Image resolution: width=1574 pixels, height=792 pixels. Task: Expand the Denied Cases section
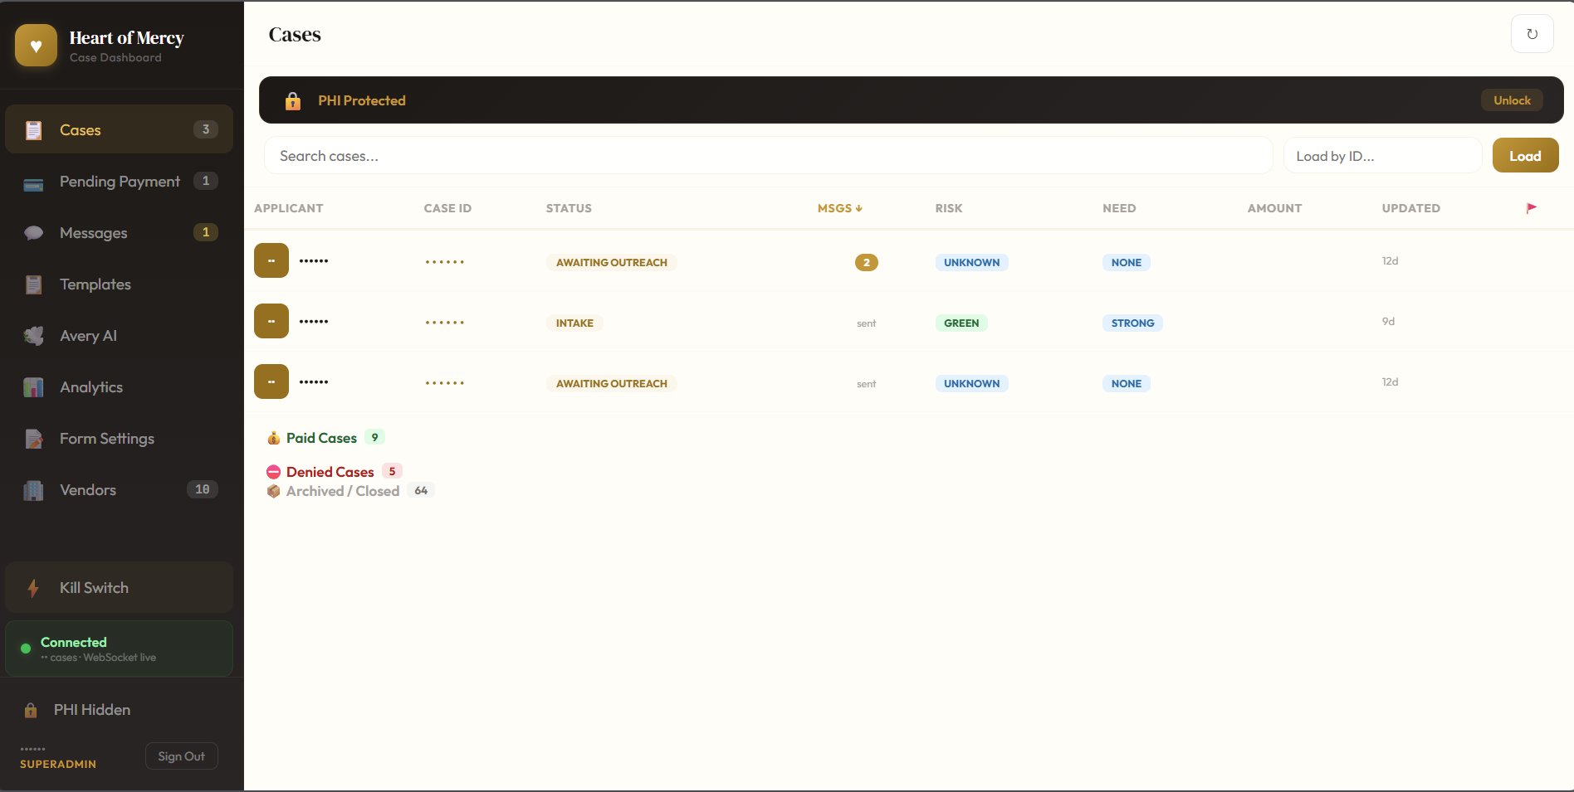(334, 472)
